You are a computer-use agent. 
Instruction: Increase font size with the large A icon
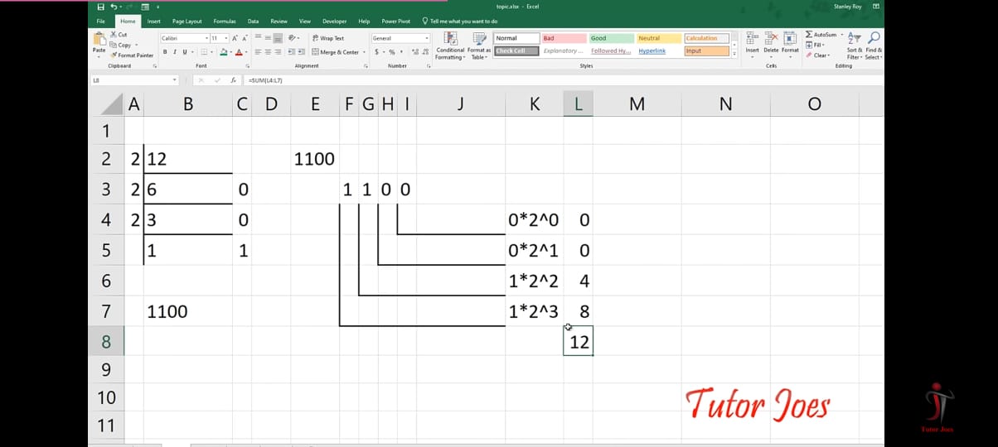point(235,38)
